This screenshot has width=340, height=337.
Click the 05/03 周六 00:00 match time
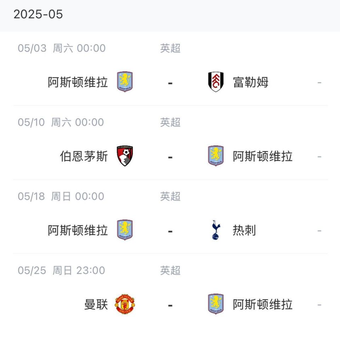(x=60, y=49)
